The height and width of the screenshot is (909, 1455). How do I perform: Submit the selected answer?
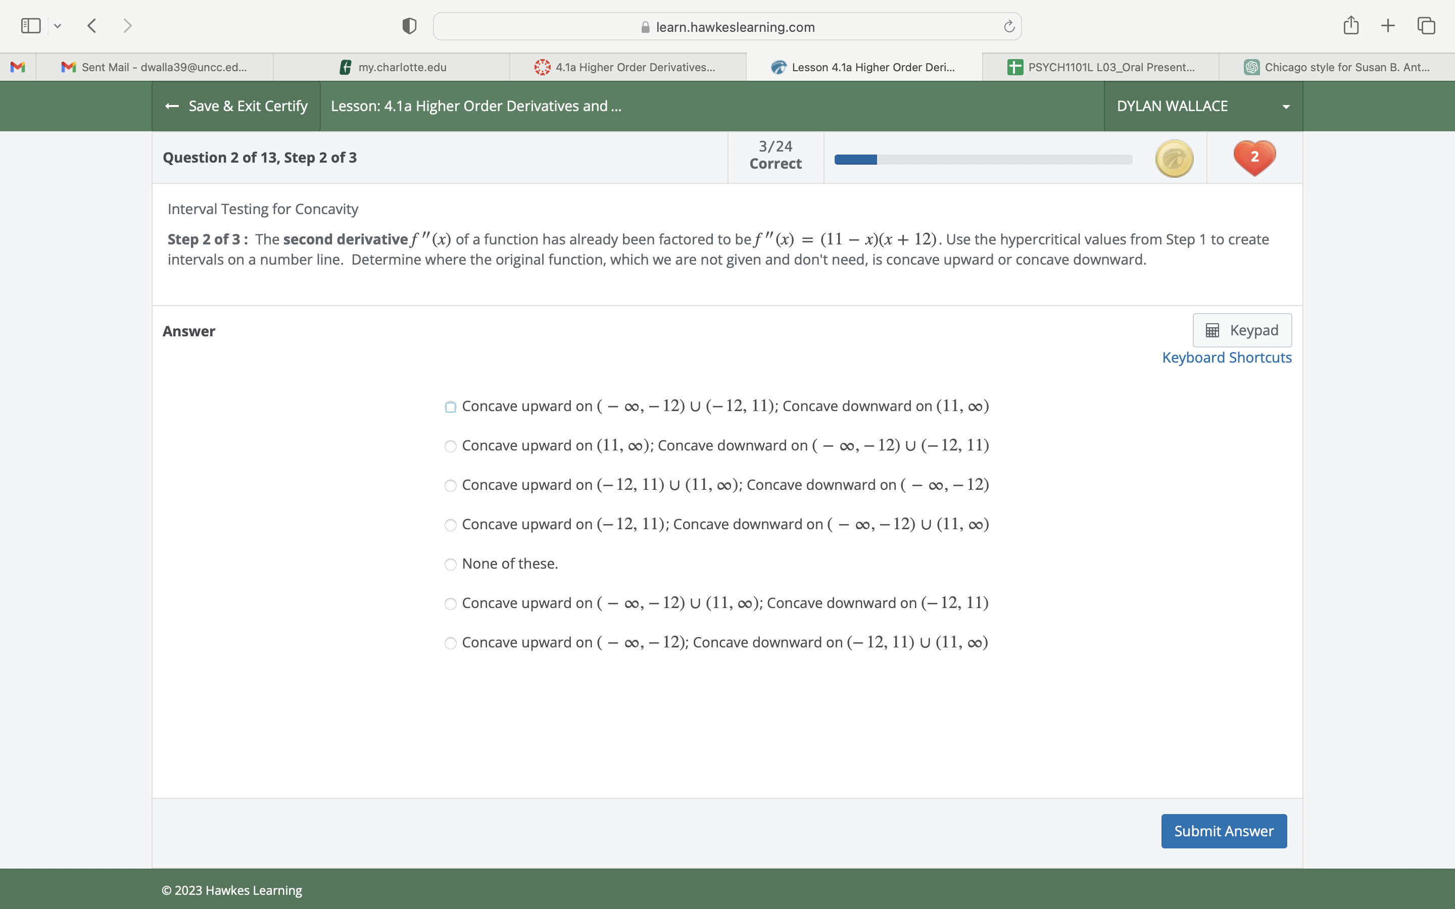[1224, 831]
